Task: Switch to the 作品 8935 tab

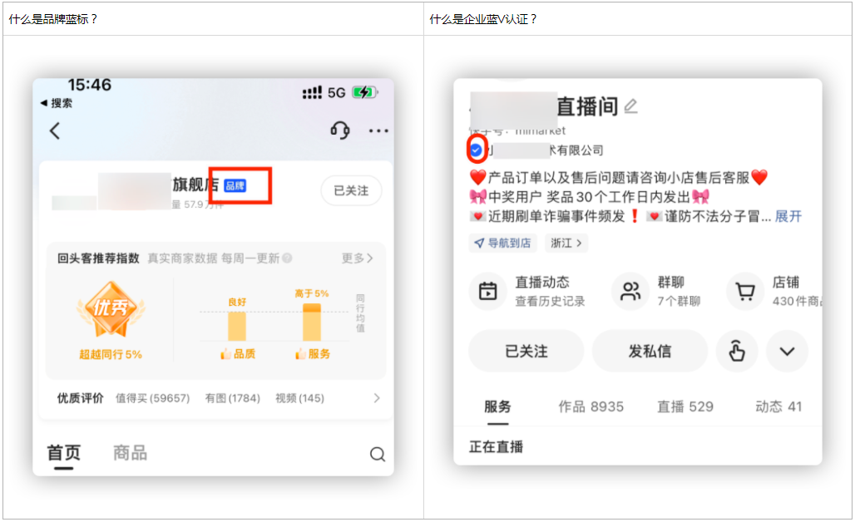Action: tap(591, 406)
